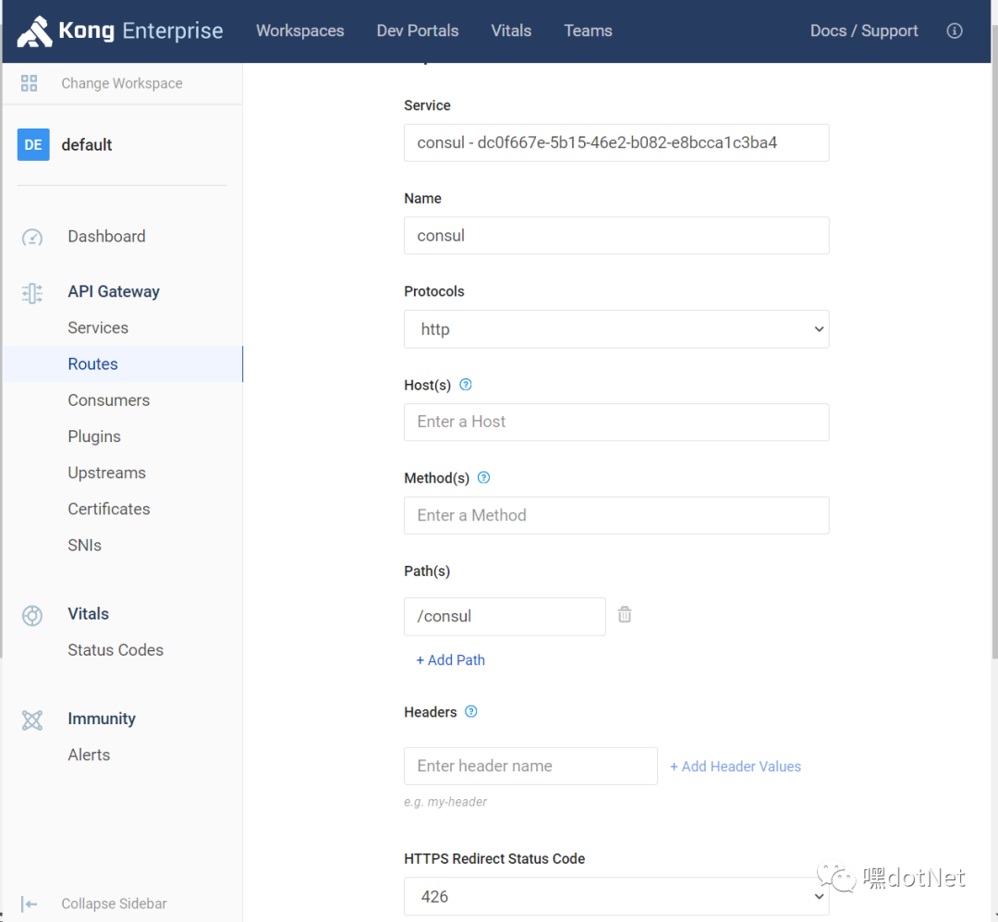Click the DE default workspace badge
The height and width of the screenshot is (922, 998).
[x=33, y=144]
